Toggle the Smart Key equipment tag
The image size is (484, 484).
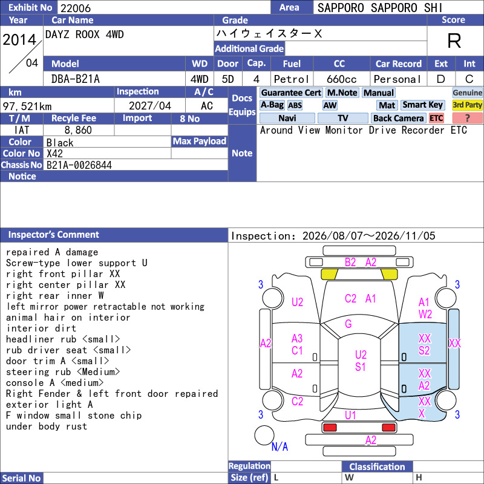tap(422, 105)
